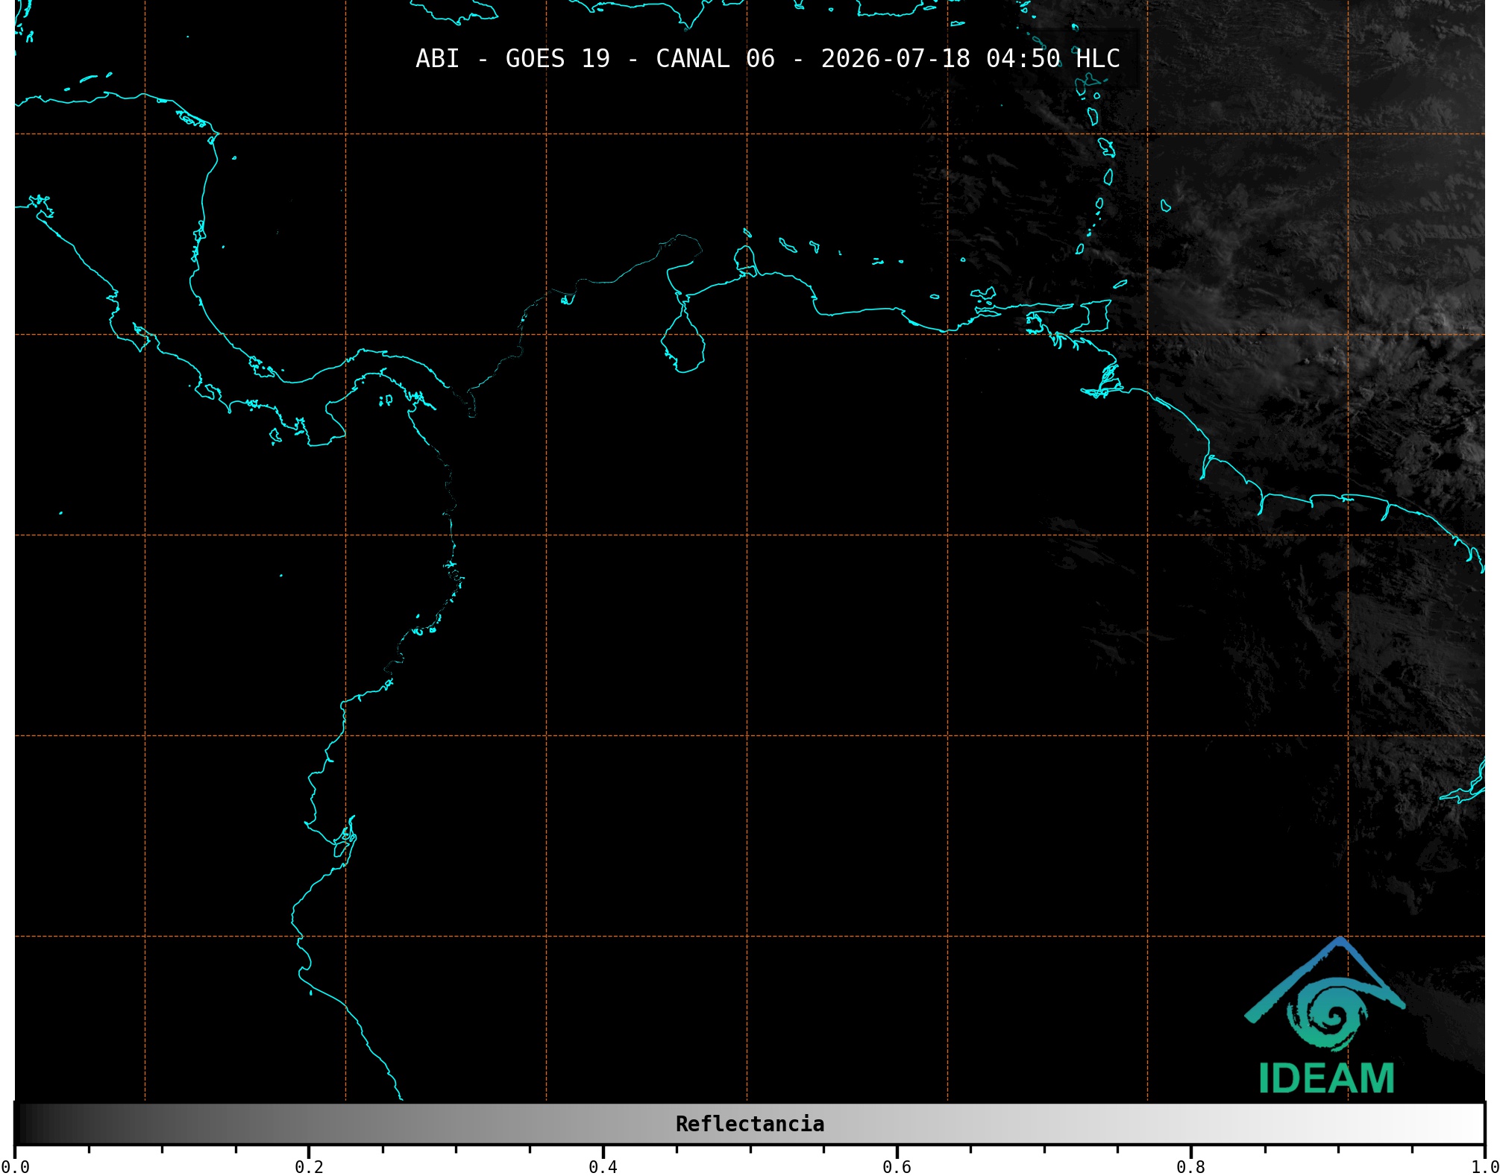1500x1176 pixels.
Task: Click the "Reflectancia" colorbar label
Action: 750,1124
